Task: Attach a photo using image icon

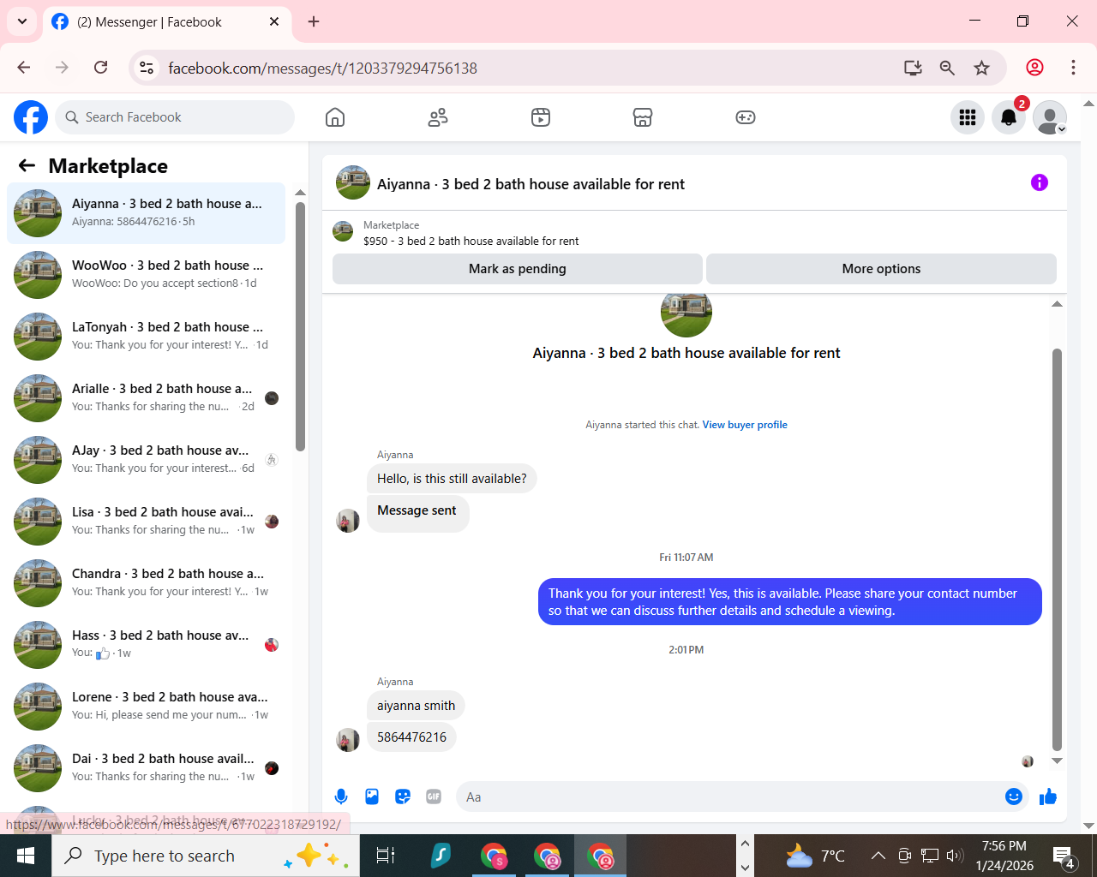Action: point(372,796)
